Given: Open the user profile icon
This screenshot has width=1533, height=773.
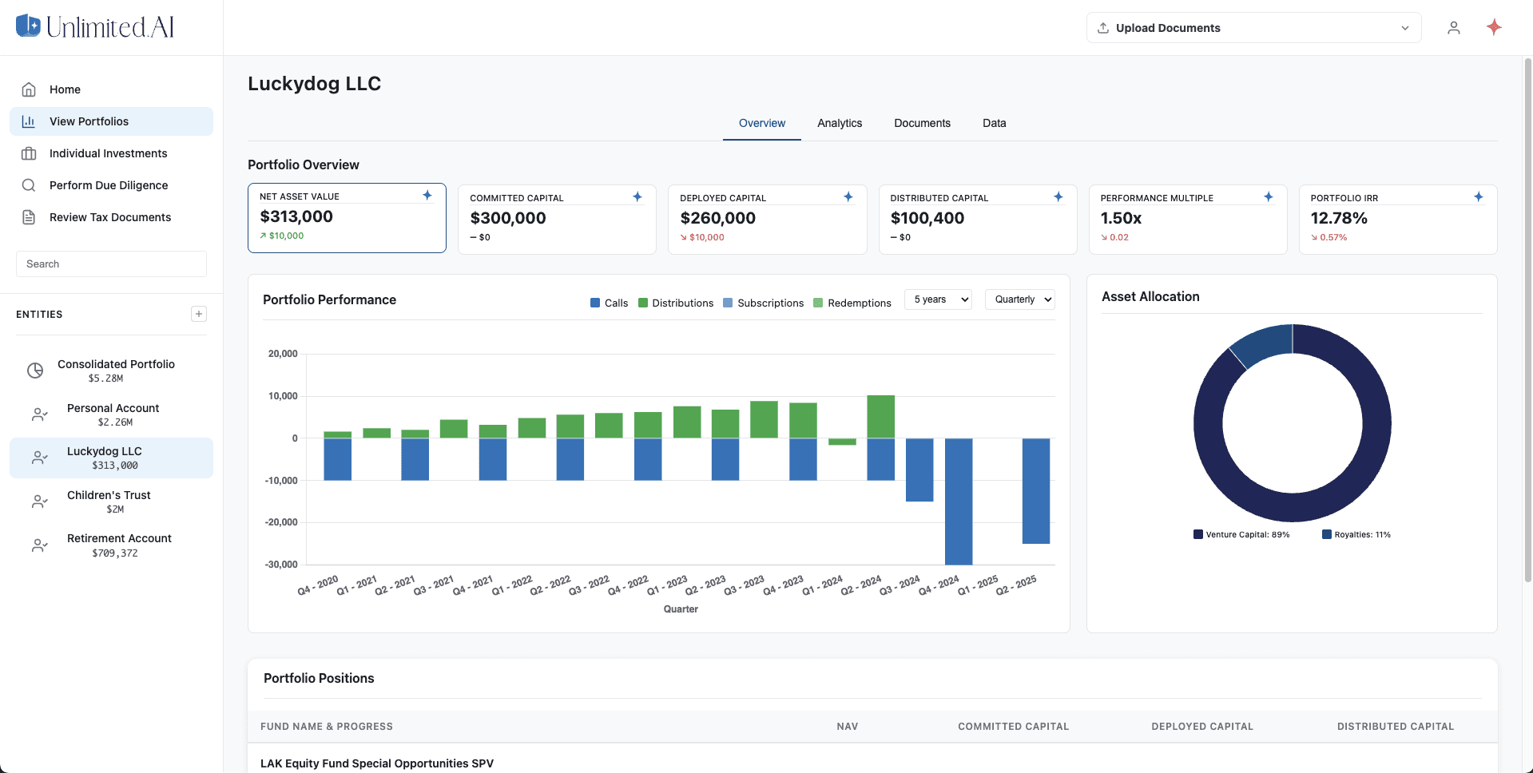Looking at the screenshot, I should 1454,28.
